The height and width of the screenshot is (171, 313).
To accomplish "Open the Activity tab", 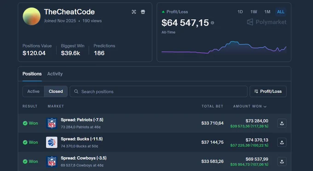I will tap(55, 74).
